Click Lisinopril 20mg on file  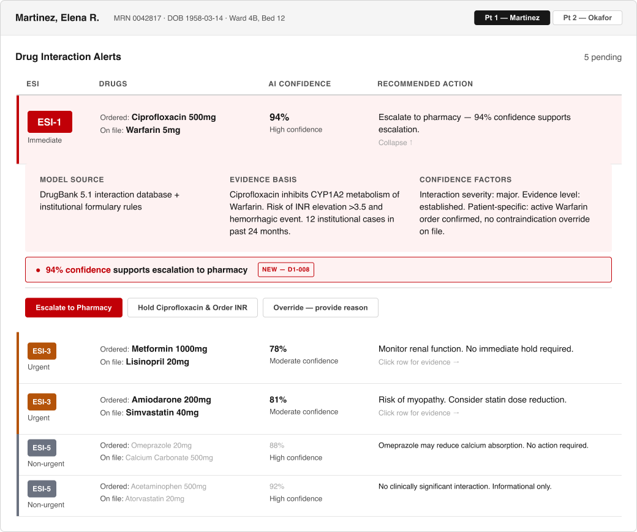(157, 362)
